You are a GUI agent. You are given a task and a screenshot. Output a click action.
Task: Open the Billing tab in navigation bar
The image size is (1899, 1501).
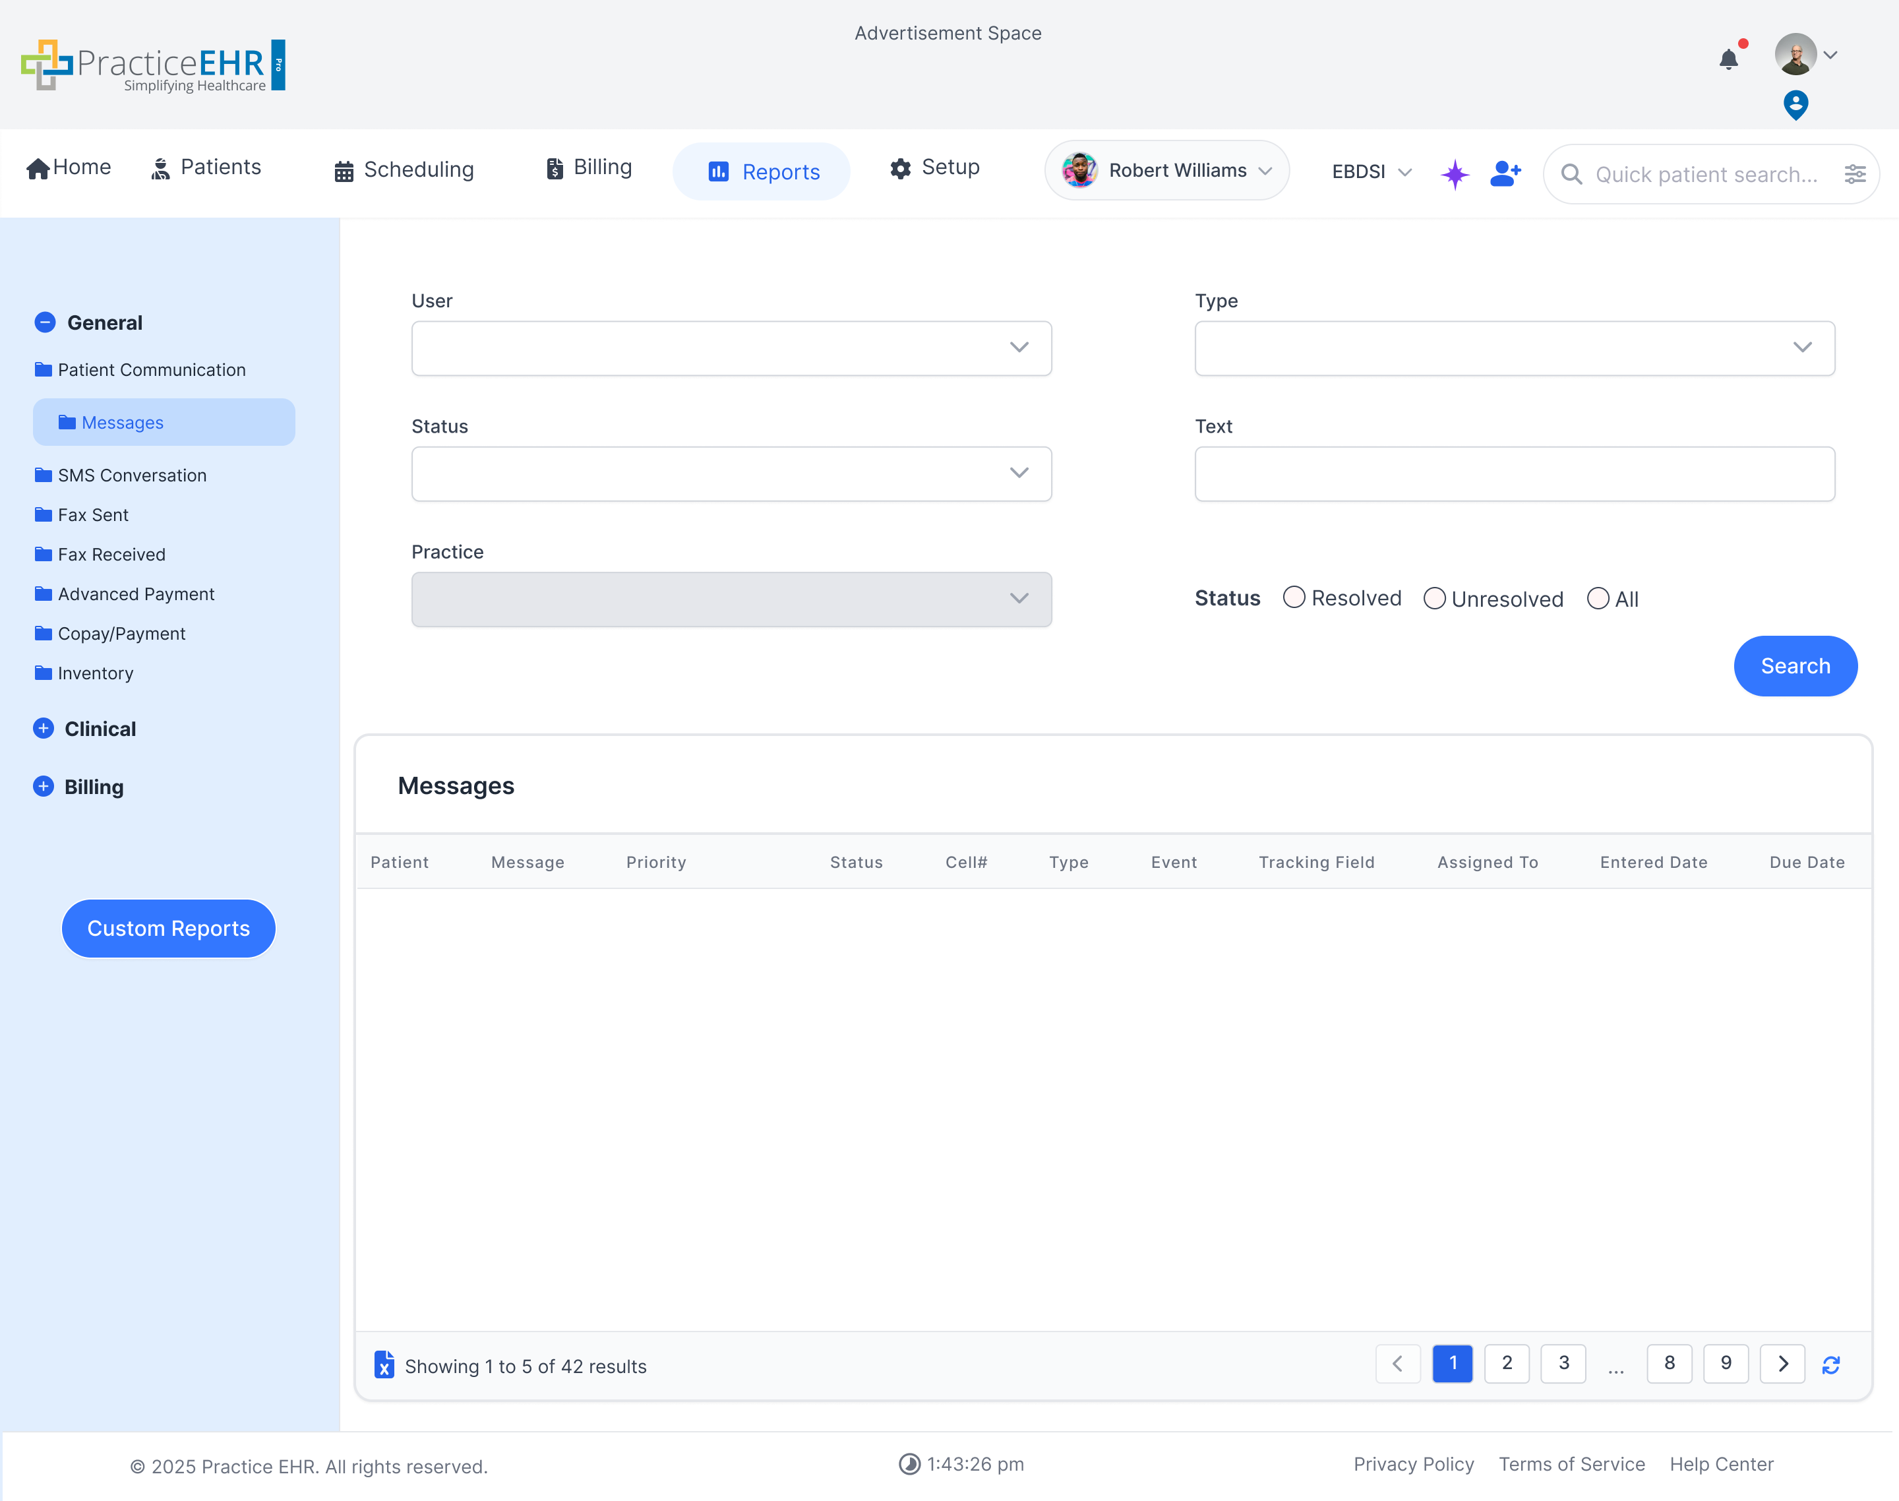[589, 167]
